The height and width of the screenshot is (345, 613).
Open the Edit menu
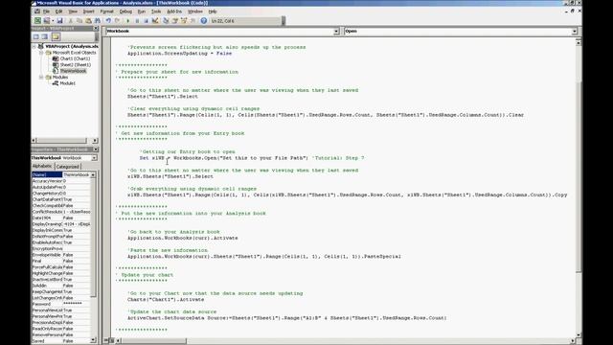(x=58, y=11)
